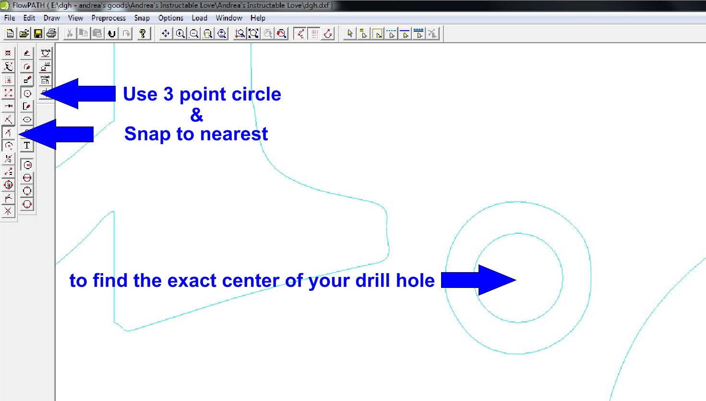The image size is (706, 401).
Task: Undo the last action
Action: (x=112, y=34)
